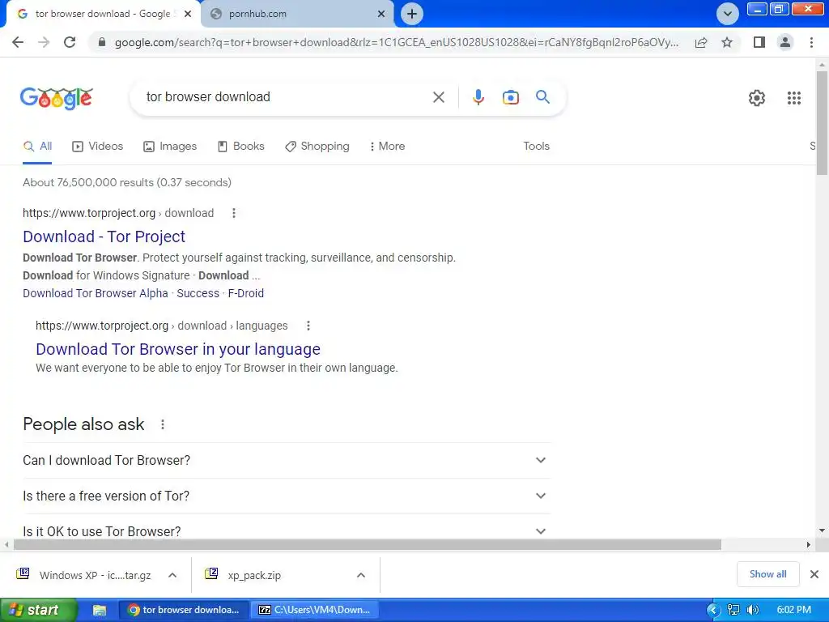Select Chrome tor browser taskbar button
829x622 pixels.
[184, 611]
